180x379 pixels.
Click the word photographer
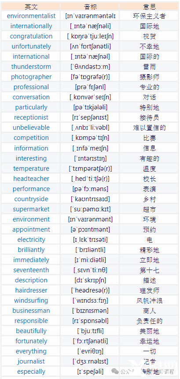pos(31,77)
